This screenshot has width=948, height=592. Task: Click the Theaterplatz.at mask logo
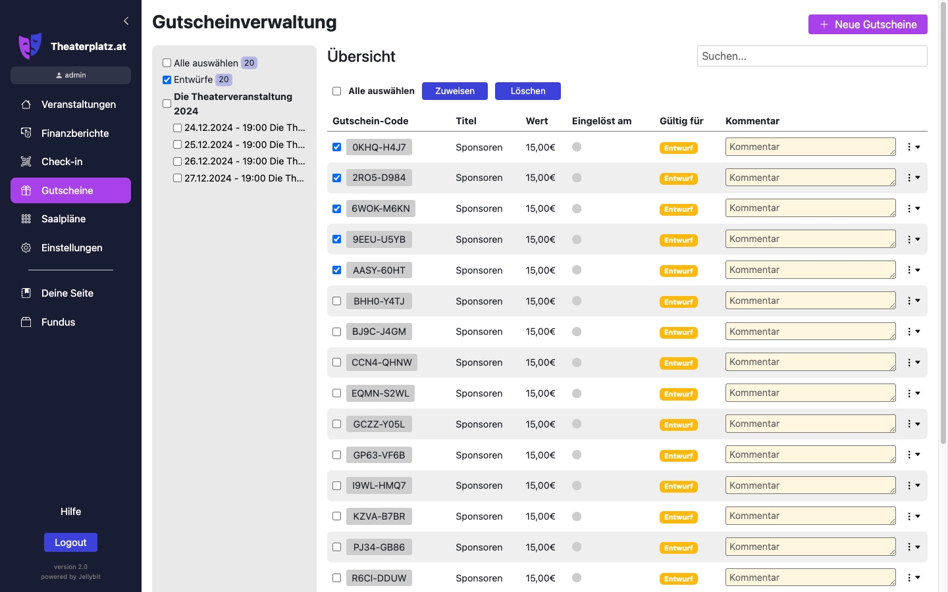point(30,46)
